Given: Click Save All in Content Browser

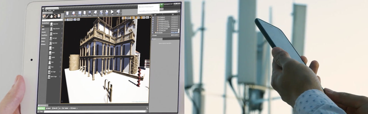Looking at the screenshot, I should (x=55, y=108).
